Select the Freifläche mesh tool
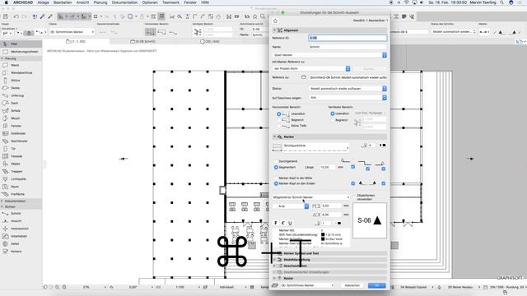The width and height of the screenshot is (527, 296). [21, 194]
